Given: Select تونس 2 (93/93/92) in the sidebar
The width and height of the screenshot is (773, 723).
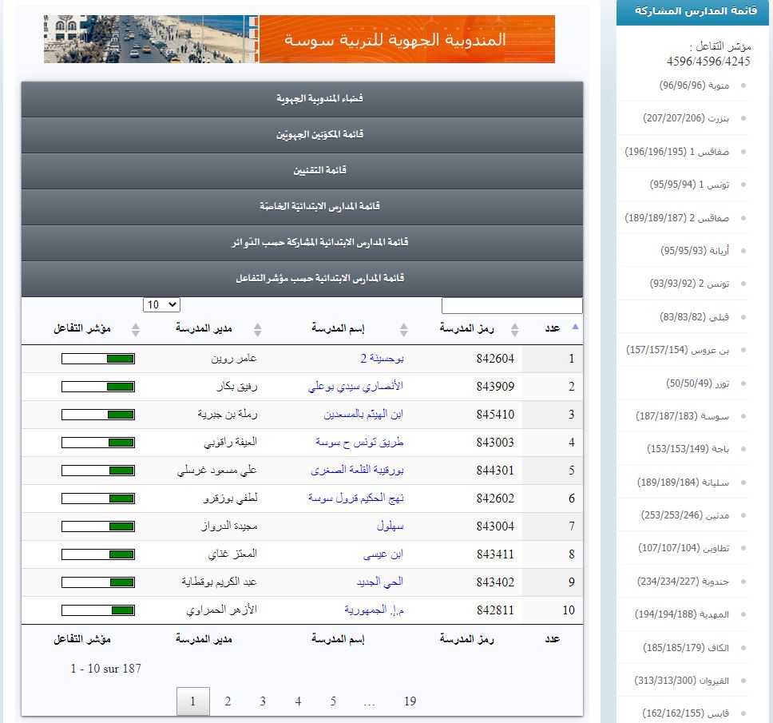Looking at the screenshot, I should 689,284.
